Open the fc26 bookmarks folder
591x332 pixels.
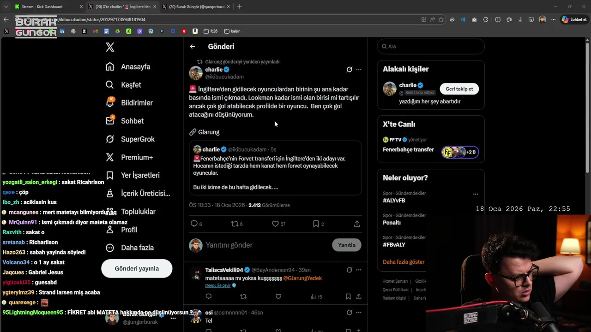click(210, 31)
